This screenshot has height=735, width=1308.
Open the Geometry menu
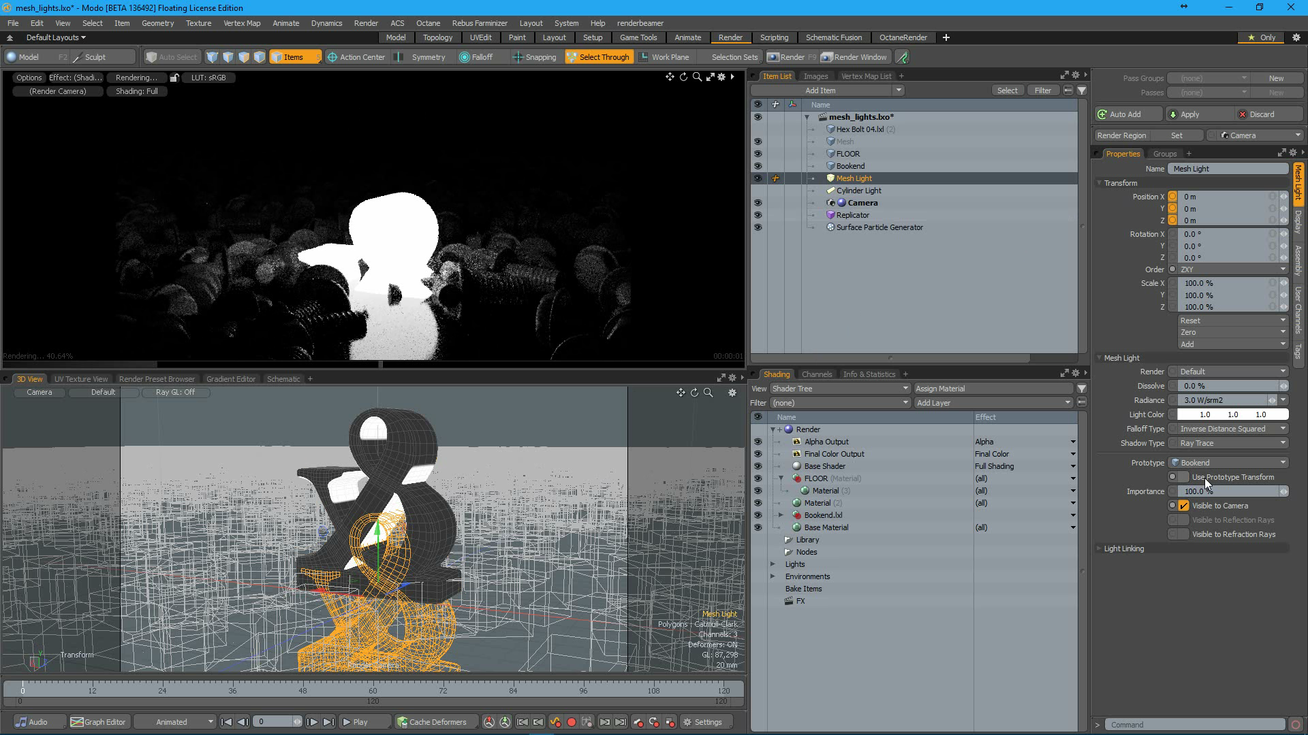pos(157,23)
